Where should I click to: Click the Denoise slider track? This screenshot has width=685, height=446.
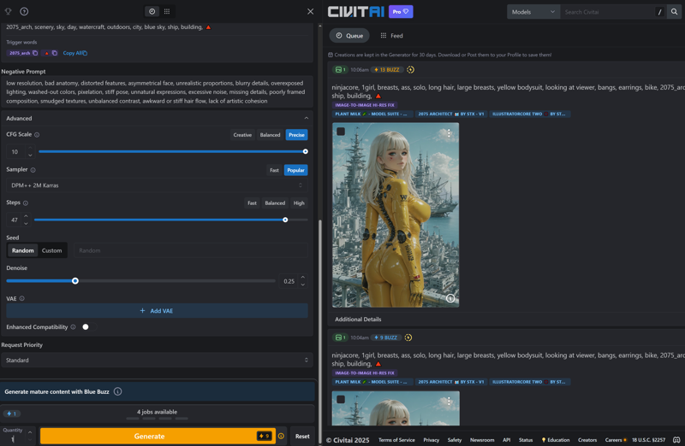(171, 281)
